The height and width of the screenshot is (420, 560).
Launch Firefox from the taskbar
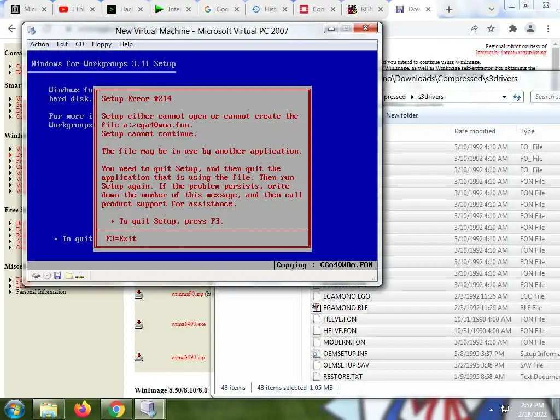(x=83, y=409)
